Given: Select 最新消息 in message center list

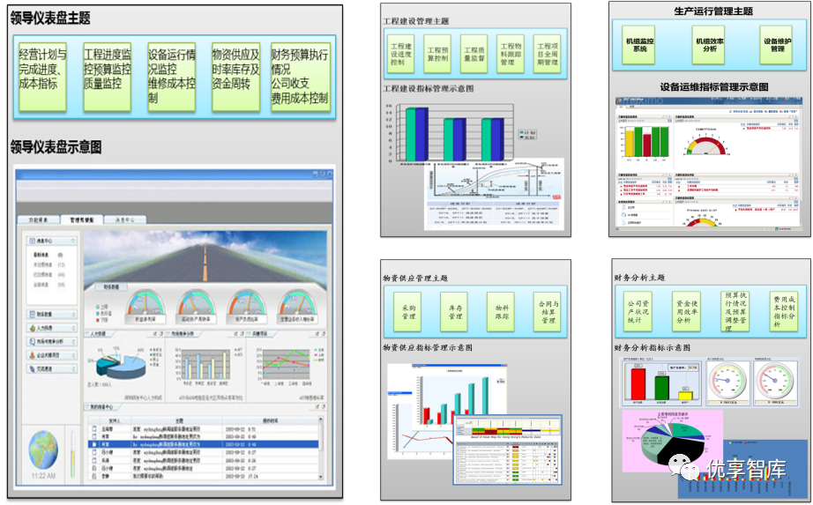Looking at the screenshot, I should pyautogui.click(x=41, y=255).
